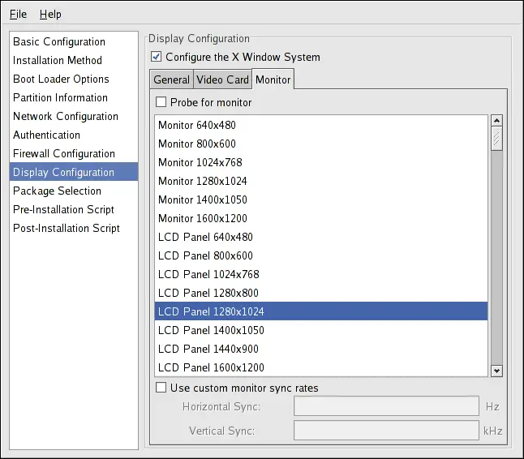
Task: Switch to the General tab
Action: tap(171, 79)
